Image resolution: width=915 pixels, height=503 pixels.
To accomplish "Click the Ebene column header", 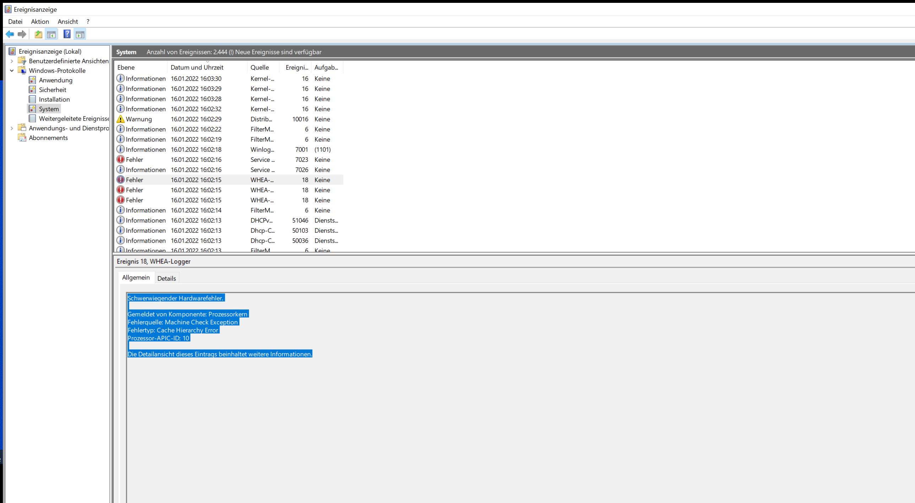I will (x=126, y=67).
